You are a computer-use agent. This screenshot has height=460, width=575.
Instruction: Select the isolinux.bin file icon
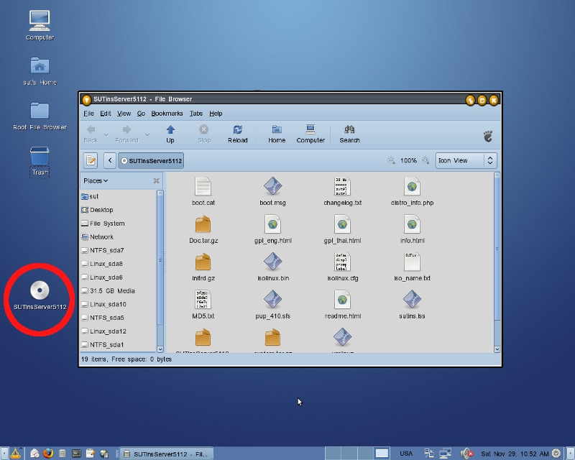coord(272,262)
